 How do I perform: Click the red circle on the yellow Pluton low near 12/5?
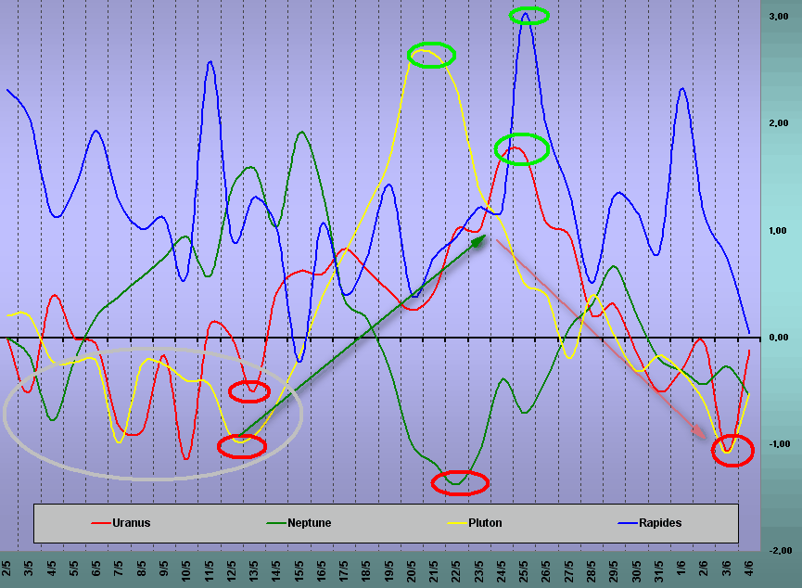click(x=242, y=446)
